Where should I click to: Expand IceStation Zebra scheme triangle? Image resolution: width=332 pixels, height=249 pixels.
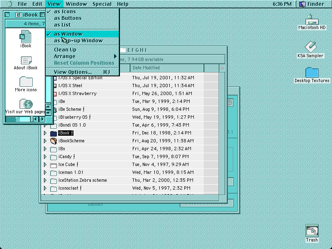(45, 181)
